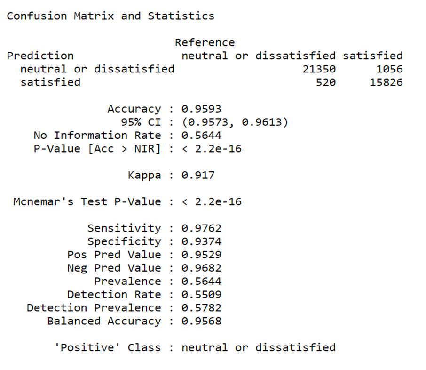Click the "Confusion Matrix and Statistics" heading
This screenshot has height=370, width=426.
point(110,16)
